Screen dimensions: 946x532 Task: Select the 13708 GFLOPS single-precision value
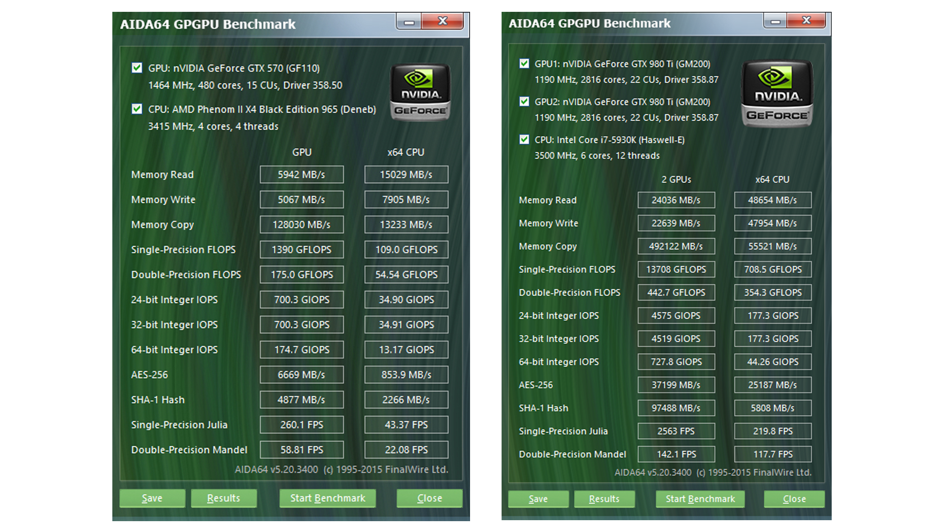[676, 269]
